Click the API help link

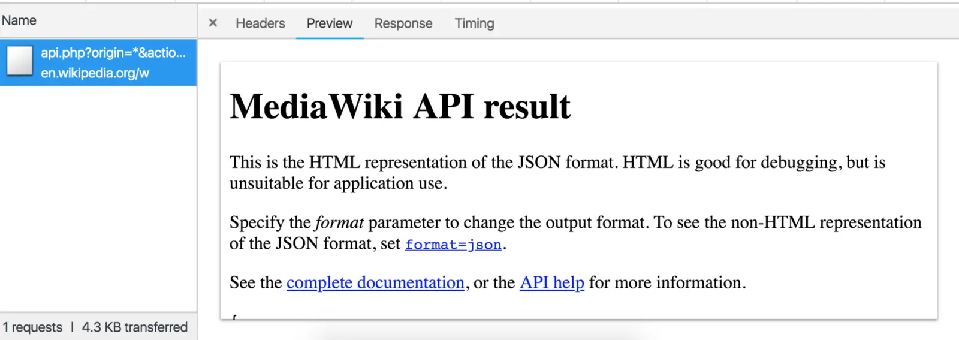coord(551,282)
